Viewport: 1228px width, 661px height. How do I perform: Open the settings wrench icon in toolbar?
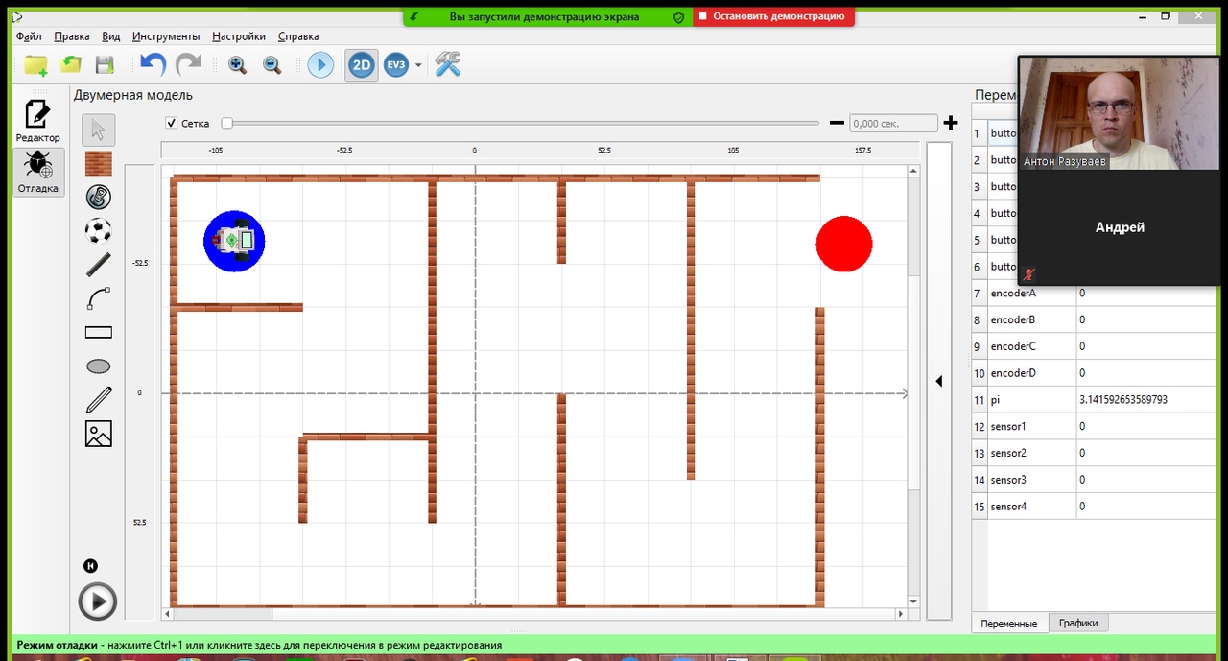click(x=448, y=65)
